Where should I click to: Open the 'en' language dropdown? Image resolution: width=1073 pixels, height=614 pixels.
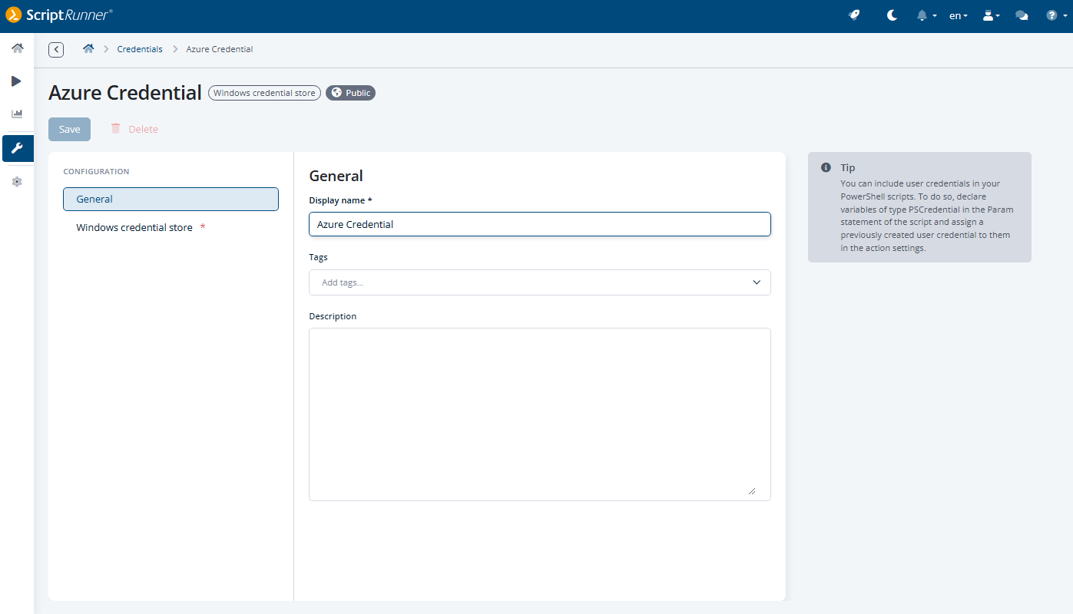point(959,15)
